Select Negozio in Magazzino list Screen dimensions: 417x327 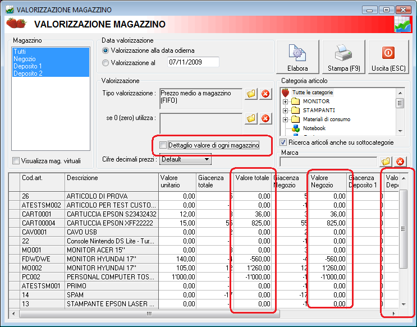[x=51, y=59]
